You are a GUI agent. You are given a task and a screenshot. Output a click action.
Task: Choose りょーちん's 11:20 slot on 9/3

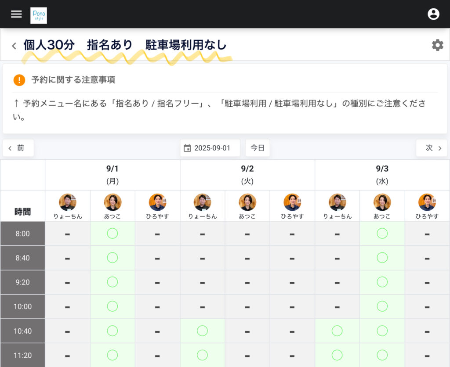coord(337,355)
